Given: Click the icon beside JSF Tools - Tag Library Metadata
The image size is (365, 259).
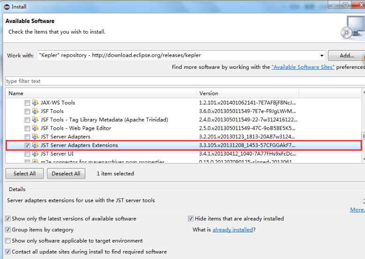Looking at the screenshot, I should [x=35, y=119].
